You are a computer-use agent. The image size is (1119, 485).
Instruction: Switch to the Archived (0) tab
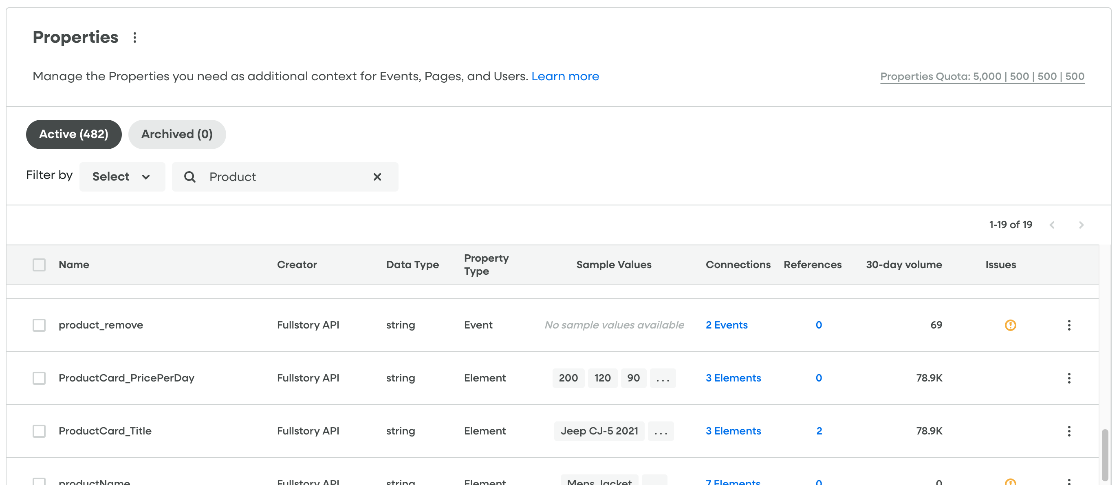177,134
